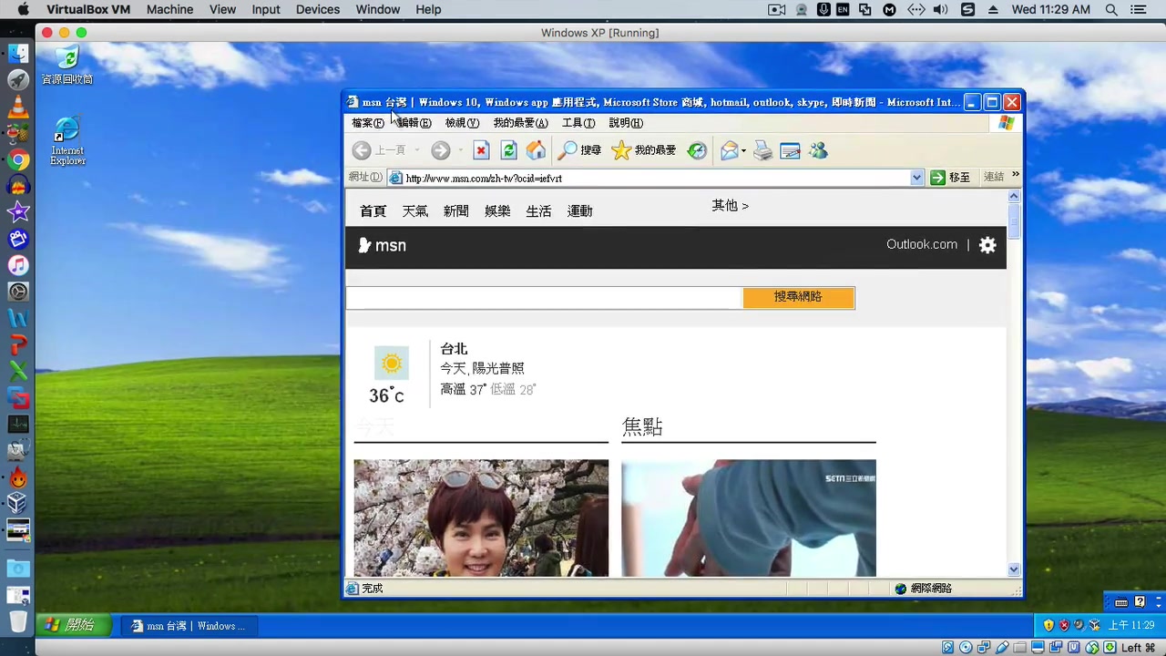The width and height of the screenshot is (1166, 656).
Task: Open the 說明(H) Help menu
Action: point(626,123)
